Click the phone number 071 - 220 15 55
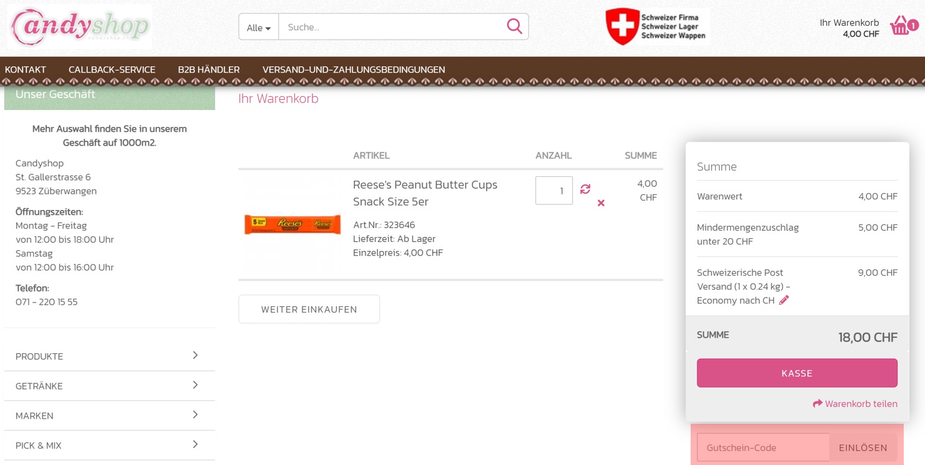925x465 pixels. tap(46, 302)
